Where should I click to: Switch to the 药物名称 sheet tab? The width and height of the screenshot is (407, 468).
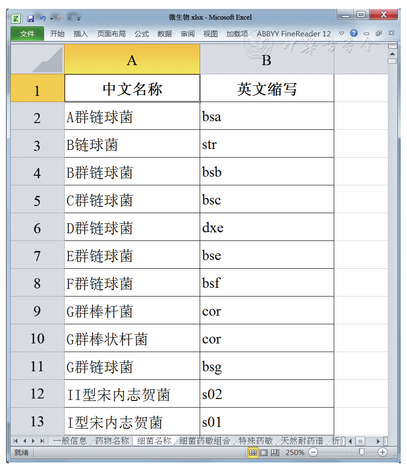[x=112, y=441]
